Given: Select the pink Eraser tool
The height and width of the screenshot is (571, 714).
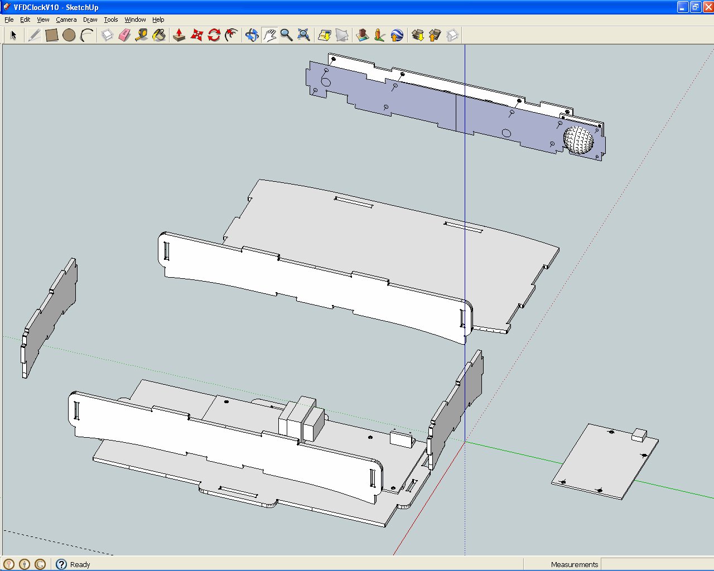Looking at the screenshot, I should 124,35.
